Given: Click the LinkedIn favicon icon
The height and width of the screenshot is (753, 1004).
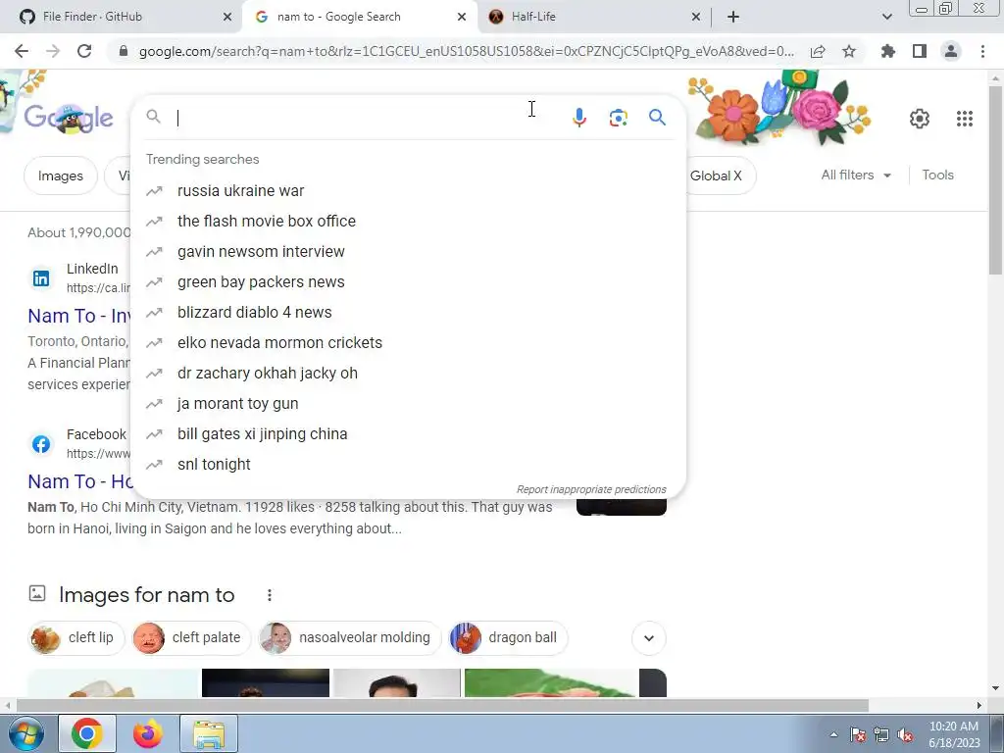Looking at the screenshot, I should [41, 278].
